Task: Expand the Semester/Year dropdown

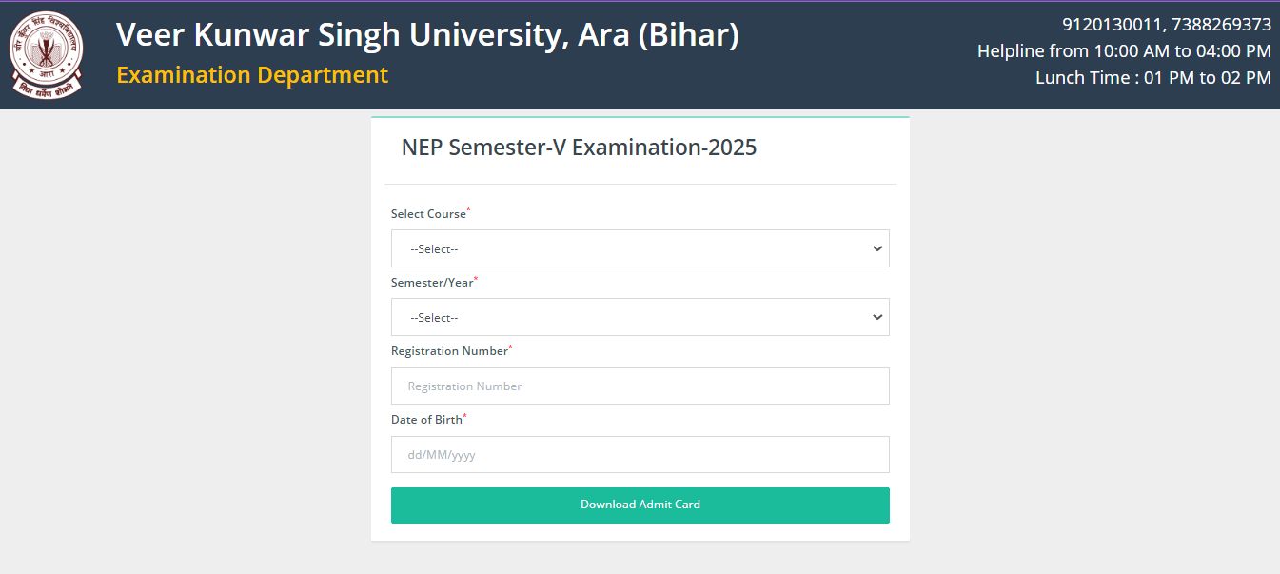Action: [x=640, y=317]
